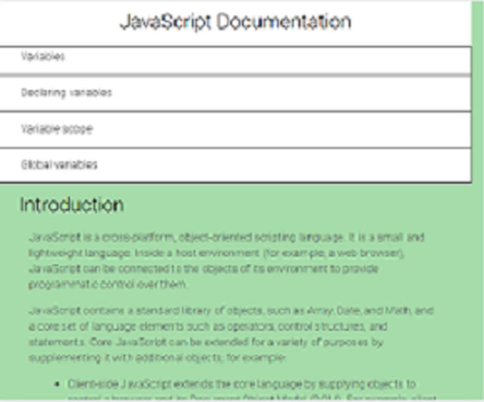Click the JavaScript Documentation title
Image resolution: width=484 pixels, height=402 pixels.
[x=235, y=22]
